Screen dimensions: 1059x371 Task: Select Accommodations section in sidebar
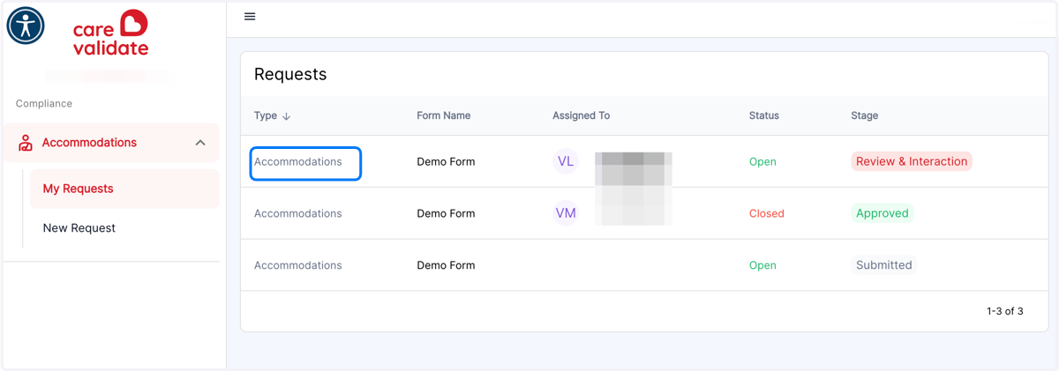click(111, 143)
